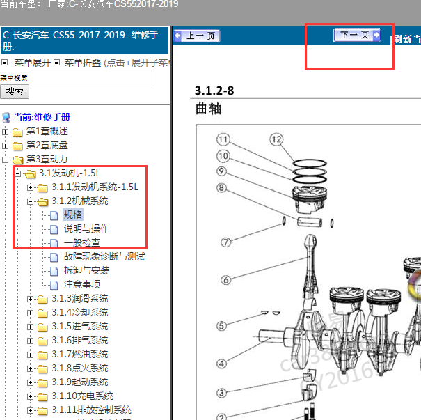Open the 注意事项 page
This screenshot has width=421, height=420.
click(x=82, y=285)
